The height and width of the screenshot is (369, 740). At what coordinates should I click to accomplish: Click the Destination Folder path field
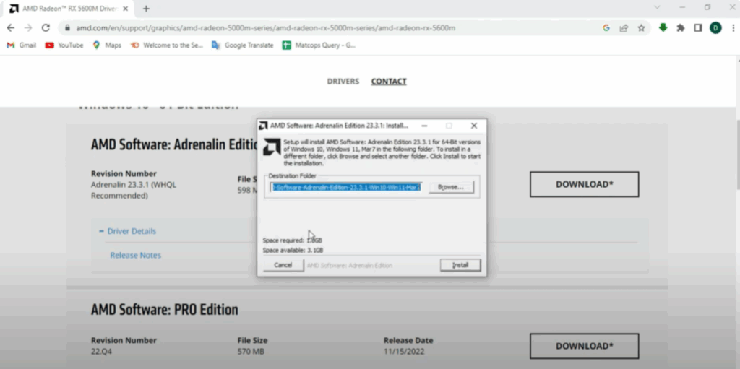pyautogui.click(x=346, y=187)
